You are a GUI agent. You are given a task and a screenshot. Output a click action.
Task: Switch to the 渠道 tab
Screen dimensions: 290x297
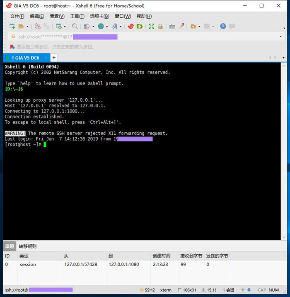(10, 246)
